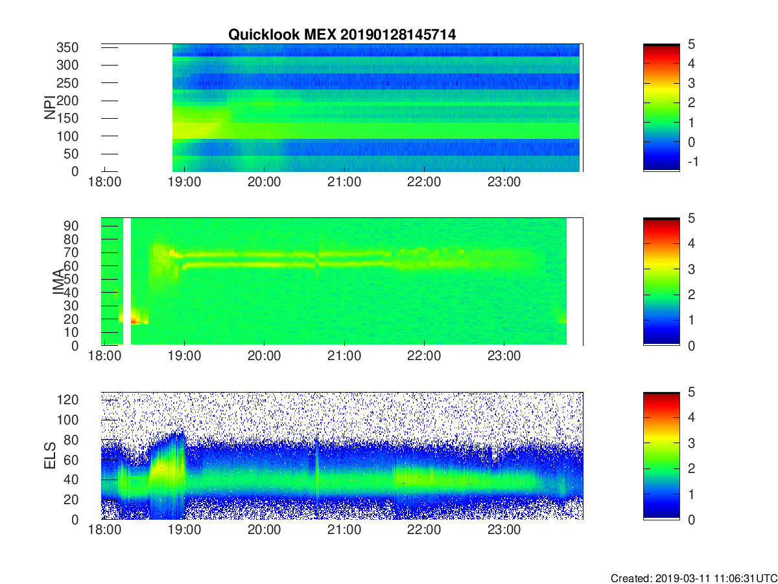778x584 pixels.
Task: Click the Created timestamp text
Action: tap(693, 578)
